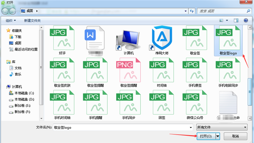
Task: Select the 敬业签提醒 PNG file icon
Action: pyautogui.click(x=128, y=70)
